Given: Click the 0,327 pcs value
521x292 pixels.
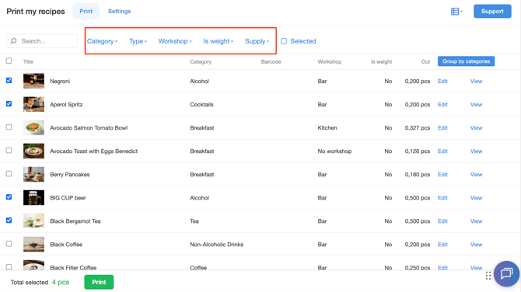Looking at the screenshot, I should 418,127.
